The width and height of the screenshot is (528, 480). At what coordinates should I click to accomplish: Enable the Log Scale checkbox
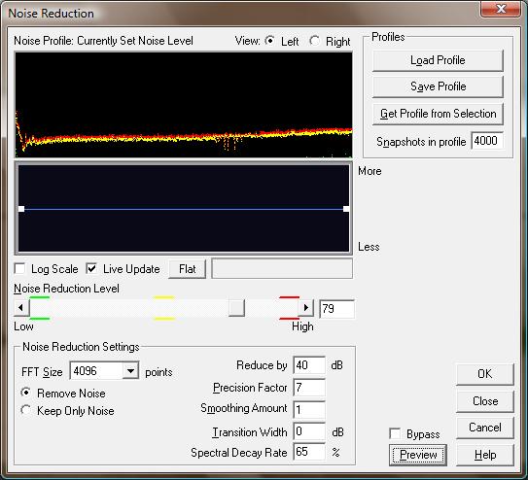click(x=19, y=269)
